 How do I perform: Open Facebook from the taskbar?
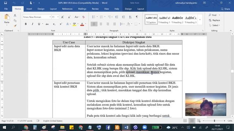click(108, 127)
